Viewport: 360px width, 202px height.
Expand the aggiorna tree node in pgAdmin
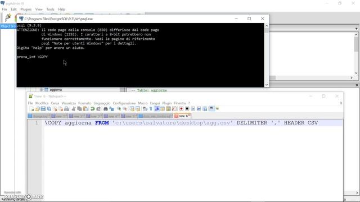pos(41,90)
